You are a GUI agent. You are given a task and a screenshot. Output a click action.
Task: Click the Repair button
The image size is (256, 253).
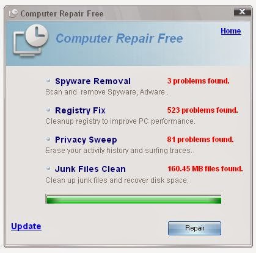(194, 228)
